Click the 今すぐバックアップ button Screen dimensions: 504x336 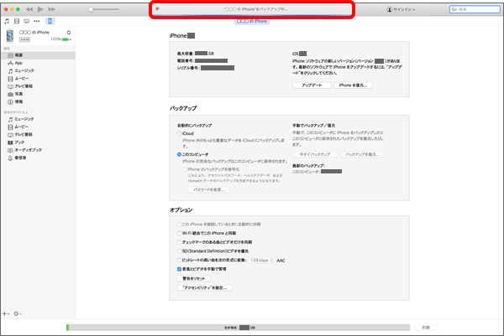(315, 154)
